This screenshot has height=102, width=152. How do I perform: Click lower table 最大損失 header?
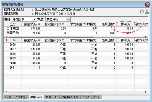[141, 40]
